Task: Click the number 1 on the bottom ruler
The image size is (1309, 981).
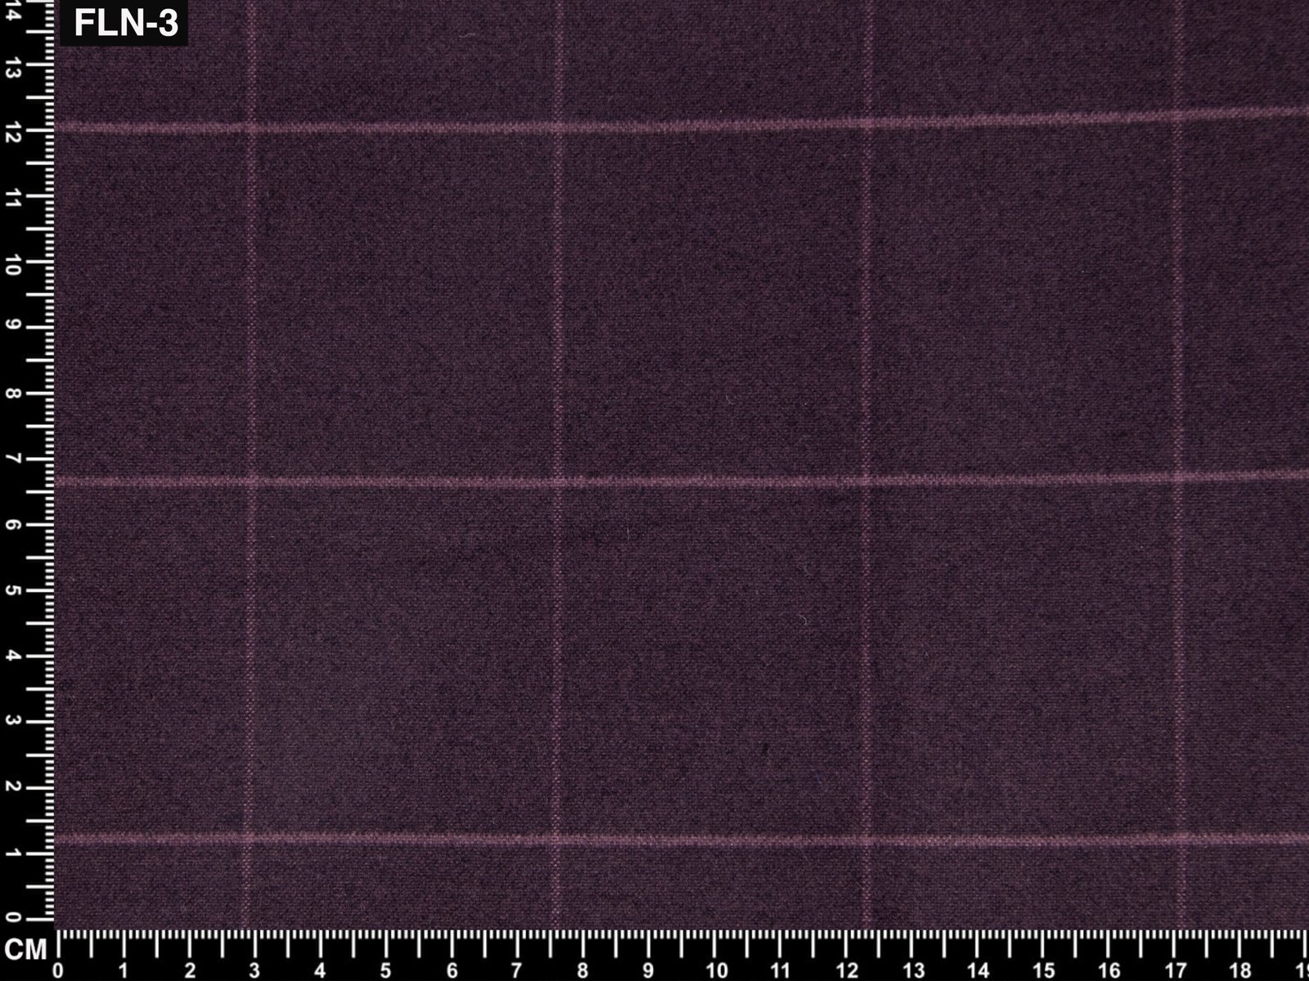Action: click(123, 970)
